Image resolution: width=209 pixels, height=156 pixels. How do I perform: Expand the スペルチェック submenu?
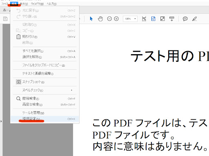[x=45, y=90]
